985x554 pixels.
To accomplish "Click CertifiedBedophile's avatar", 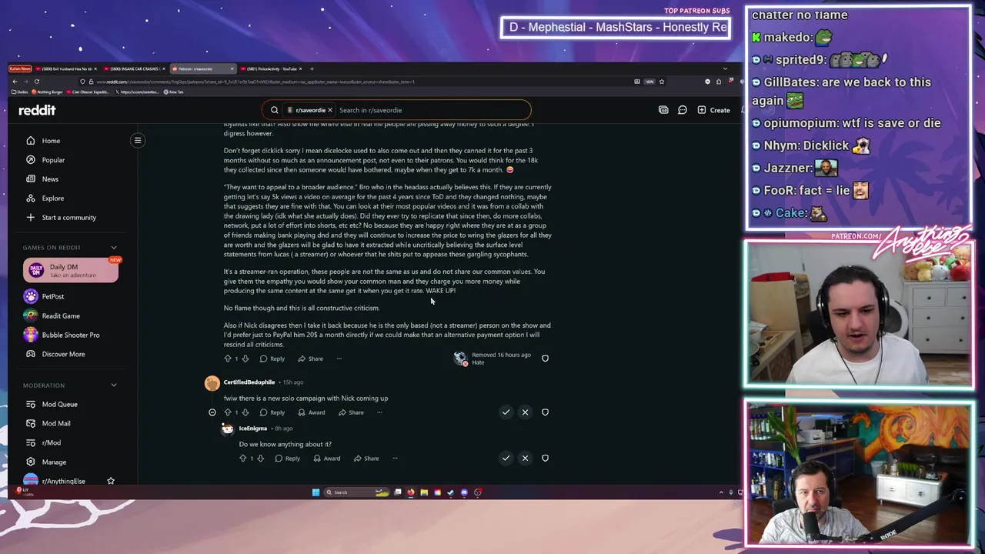I will click(x=212, y=383).
